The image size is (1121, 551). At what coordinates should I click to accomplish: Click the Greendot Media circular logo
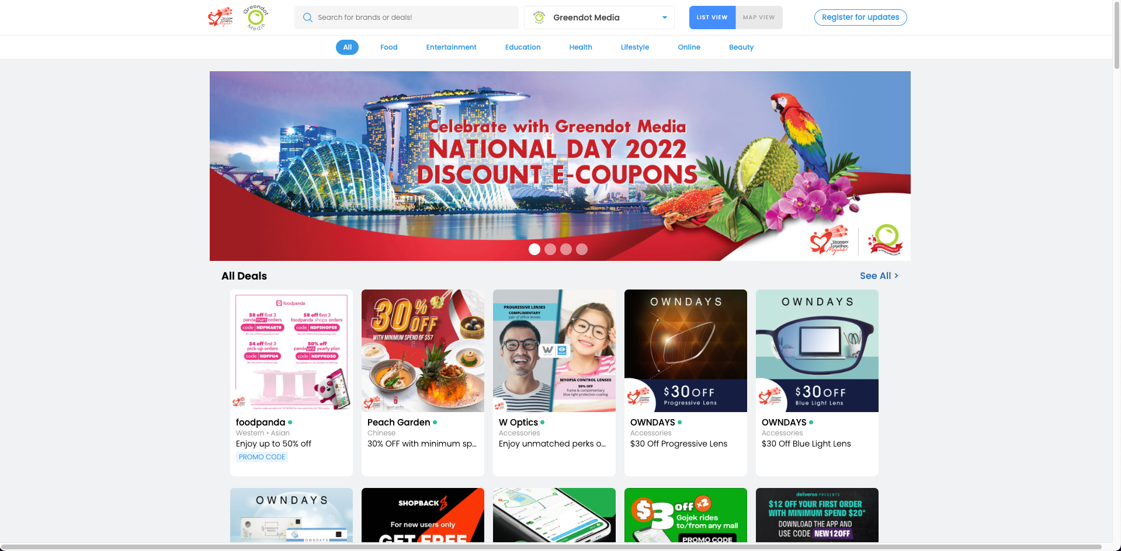click(256, 18)
